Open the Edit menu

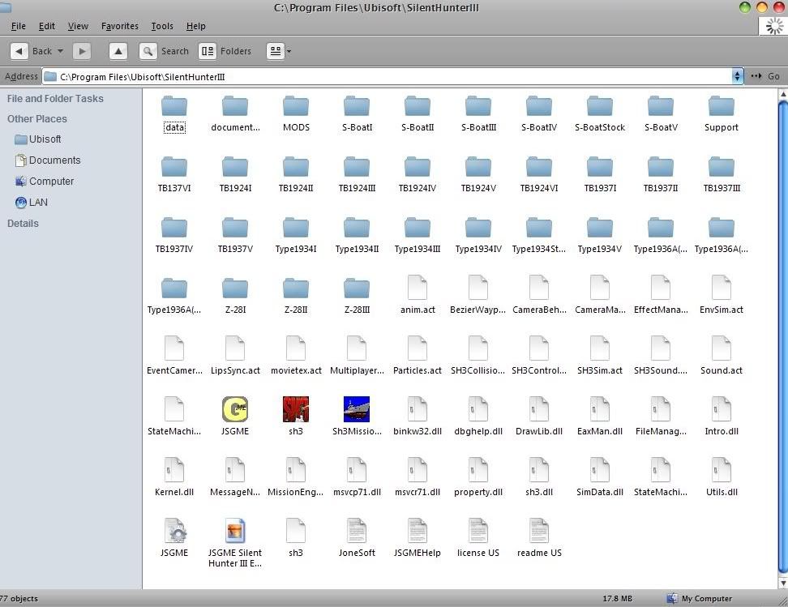47,26
